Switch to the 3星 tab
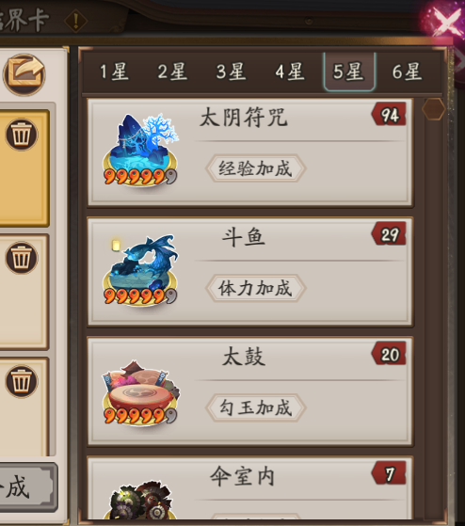465x526 pixels. [x=231, y=72]
